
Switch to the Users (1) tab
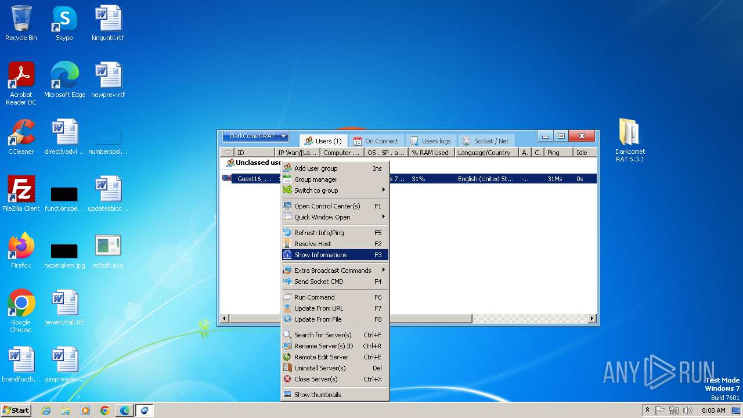323,141
